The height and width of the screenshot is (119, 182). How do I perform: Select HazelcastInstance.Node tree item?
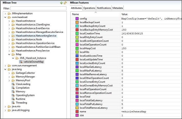point(29,40)
